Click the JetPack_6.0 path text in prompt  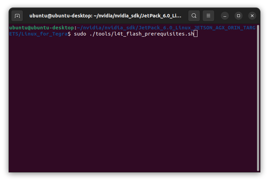[155, 28]
